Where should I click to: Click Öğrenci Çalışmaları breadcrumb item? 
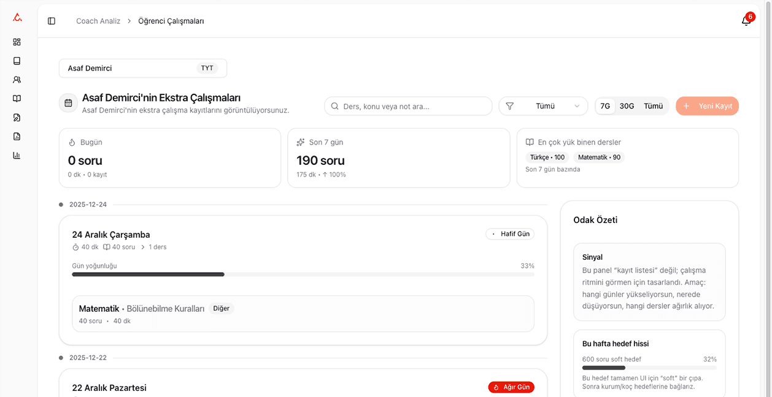tap(171, 21)
